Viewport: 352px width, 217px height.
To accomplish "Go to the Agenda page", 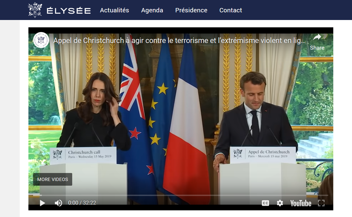I will coord(152,10).
